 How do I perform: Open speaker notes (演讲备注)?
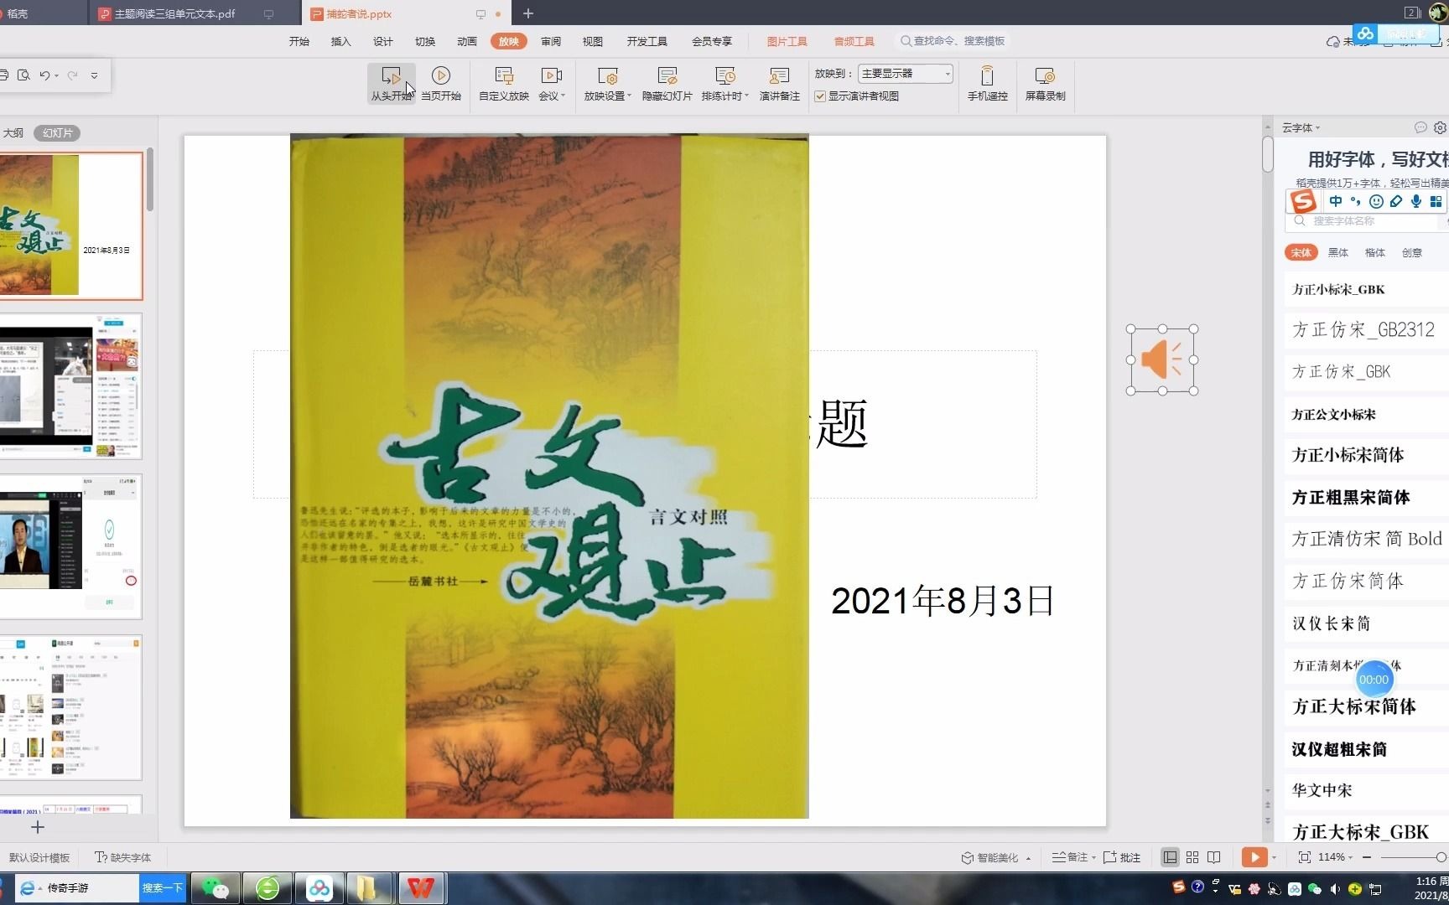780,83
